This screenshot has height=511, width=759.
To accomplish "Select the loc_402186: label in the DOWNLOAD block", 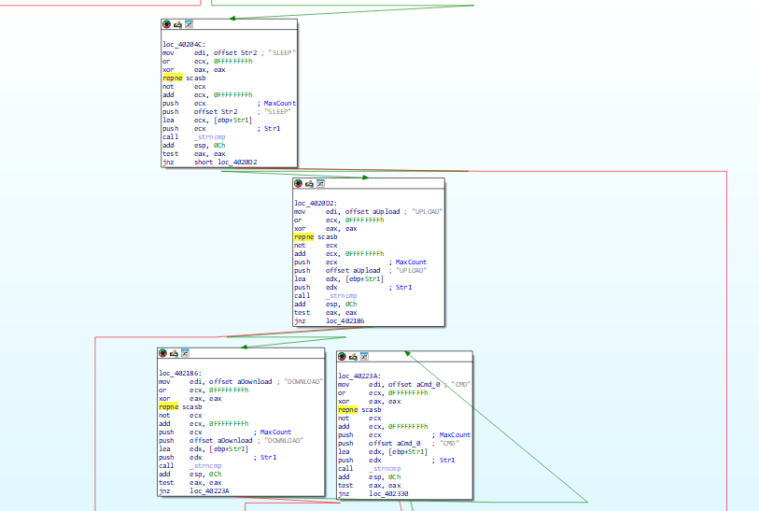I will pyautogui.click(x=180, y=374).
